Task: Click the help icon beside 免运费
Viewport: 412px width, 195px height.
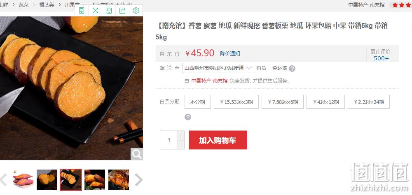Action: tap(292, 69)
